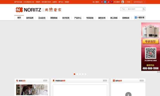Open the 网上商城 menu item

pos(114,18)
